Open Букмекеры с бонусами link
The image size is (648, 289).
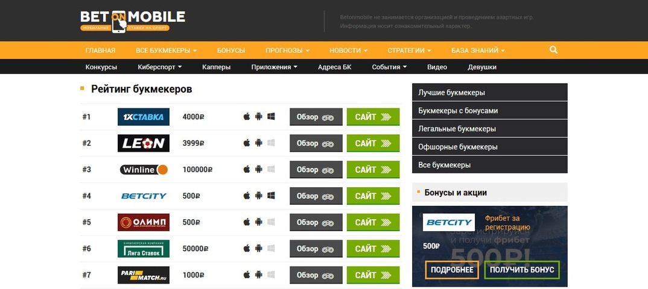point(490,111)
